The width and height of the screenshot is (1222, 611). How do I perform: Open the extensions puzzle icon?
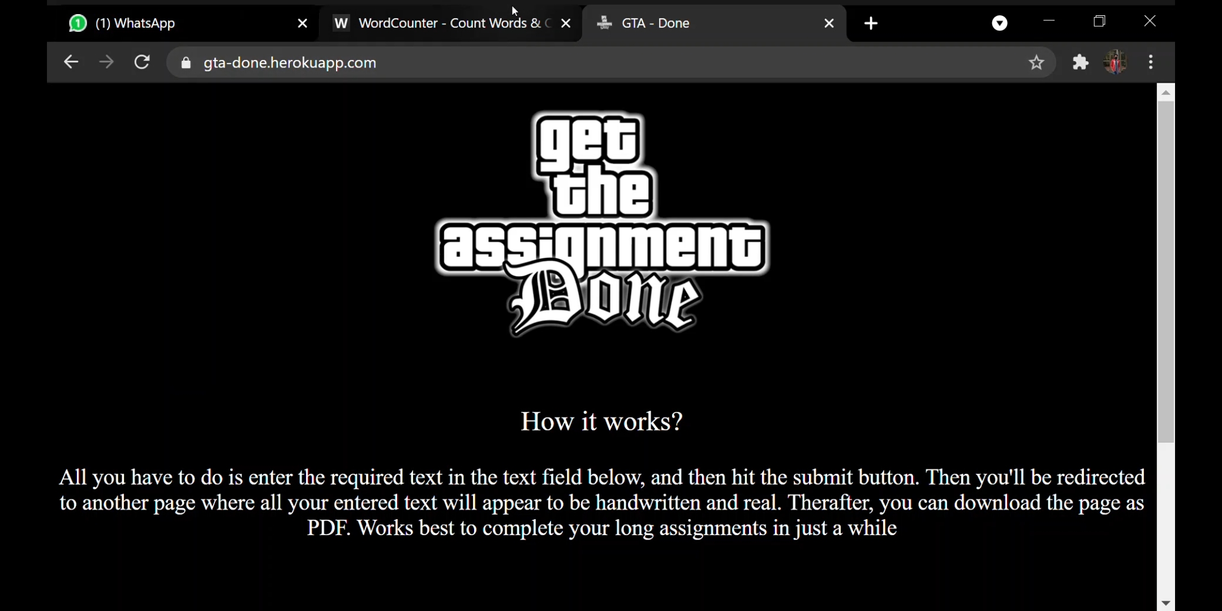click(x=1080, y=62)
